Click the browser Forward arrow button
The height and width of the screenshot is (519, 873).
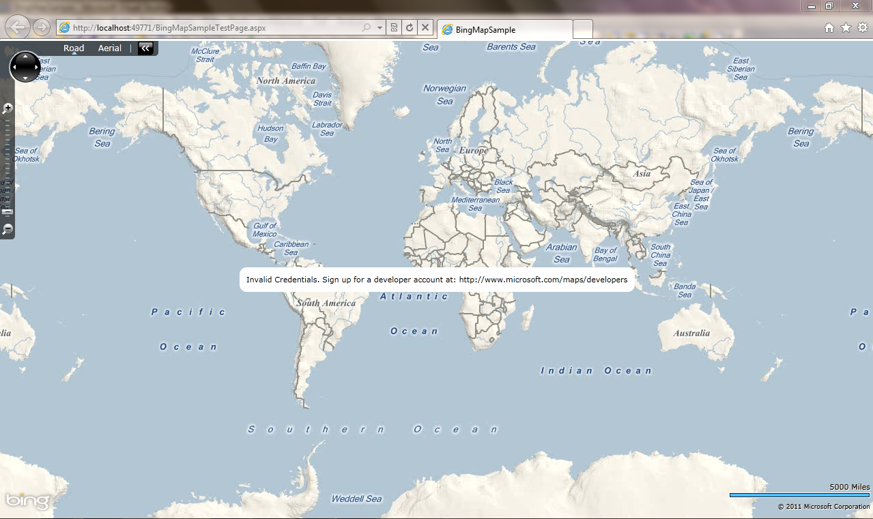coord(41,27)
